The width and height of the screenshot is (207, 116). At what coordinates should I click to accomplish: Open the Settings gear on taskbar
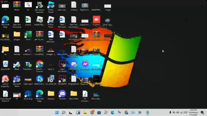[x=140, y=112]
